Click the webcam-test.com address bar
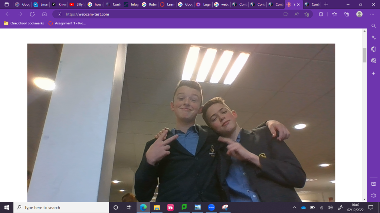This screenshot has width=380, height=213. coord(167,14)
